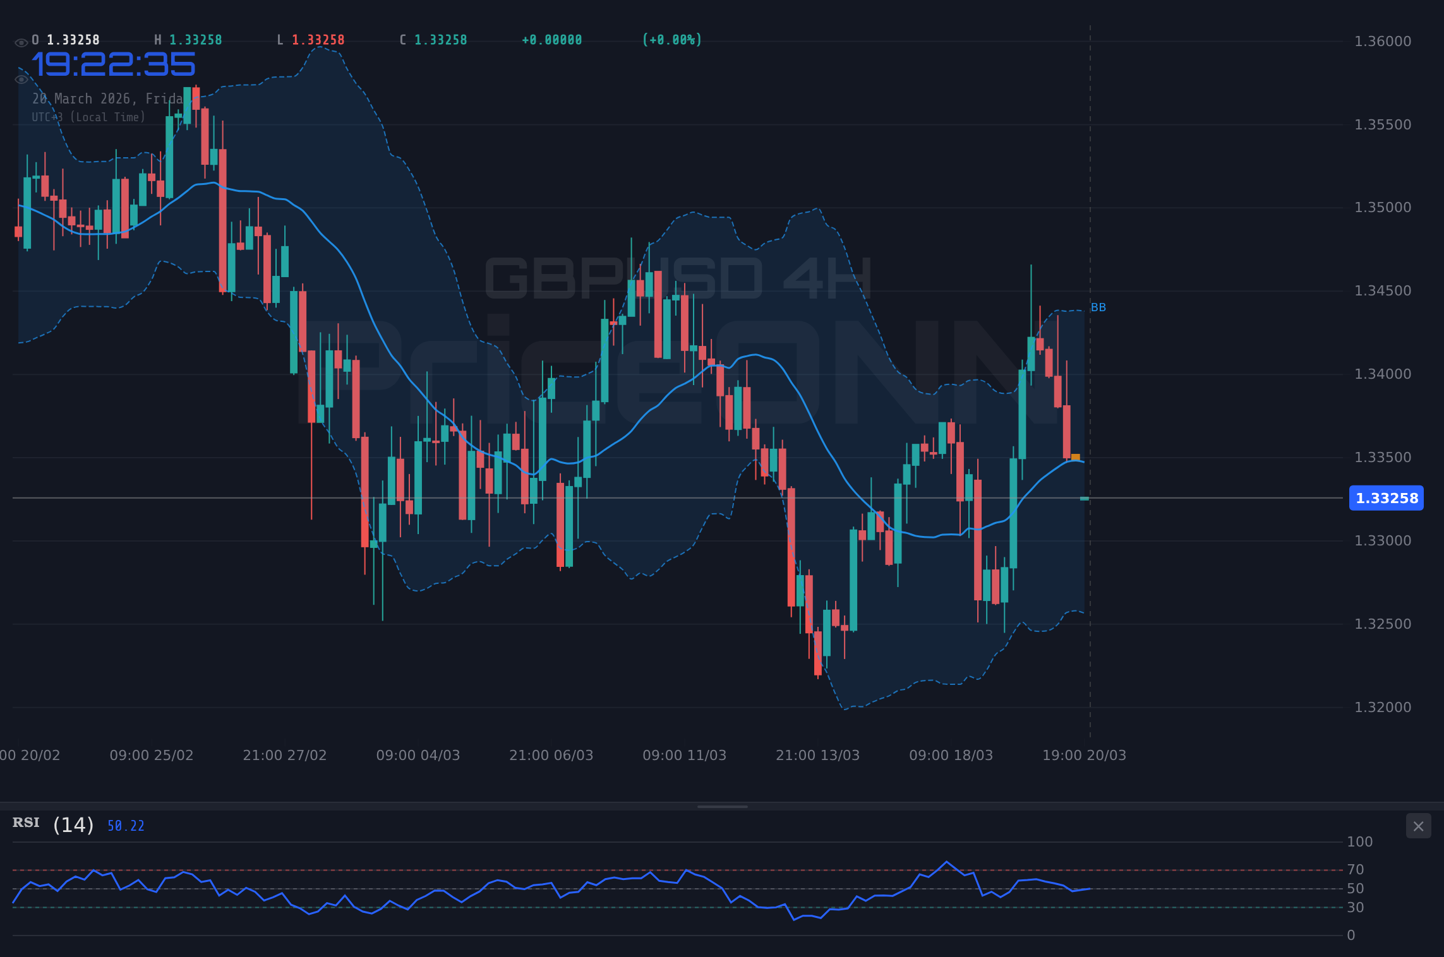Hide the Bollinger Bands indicator overlay
1444x957 pixels.
click(21, 78)
